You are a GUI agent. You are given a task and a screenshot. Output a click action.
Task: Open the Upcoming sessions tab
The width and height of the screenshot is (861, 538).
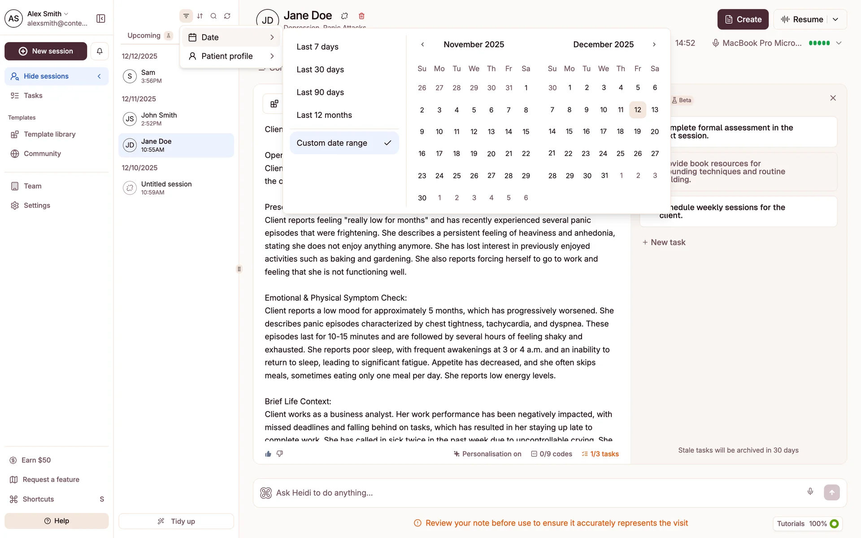(x=144, y=35)
